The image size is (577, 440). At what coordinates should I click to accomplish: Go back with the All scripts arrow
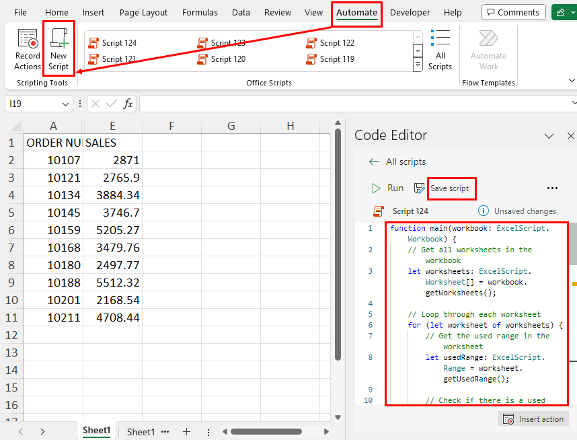[x=374, y=161]
